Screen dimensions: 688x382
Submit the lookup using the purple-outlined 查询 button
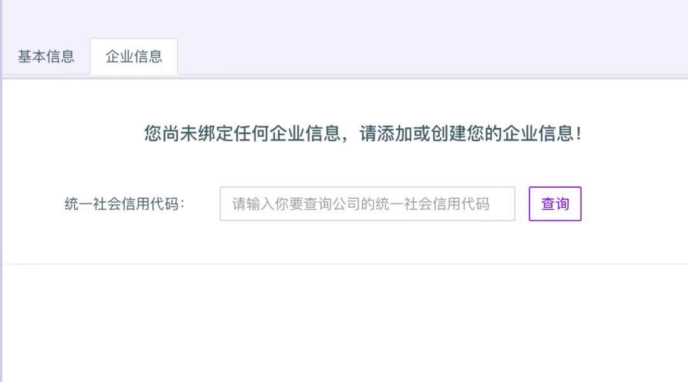click(555, 204)
